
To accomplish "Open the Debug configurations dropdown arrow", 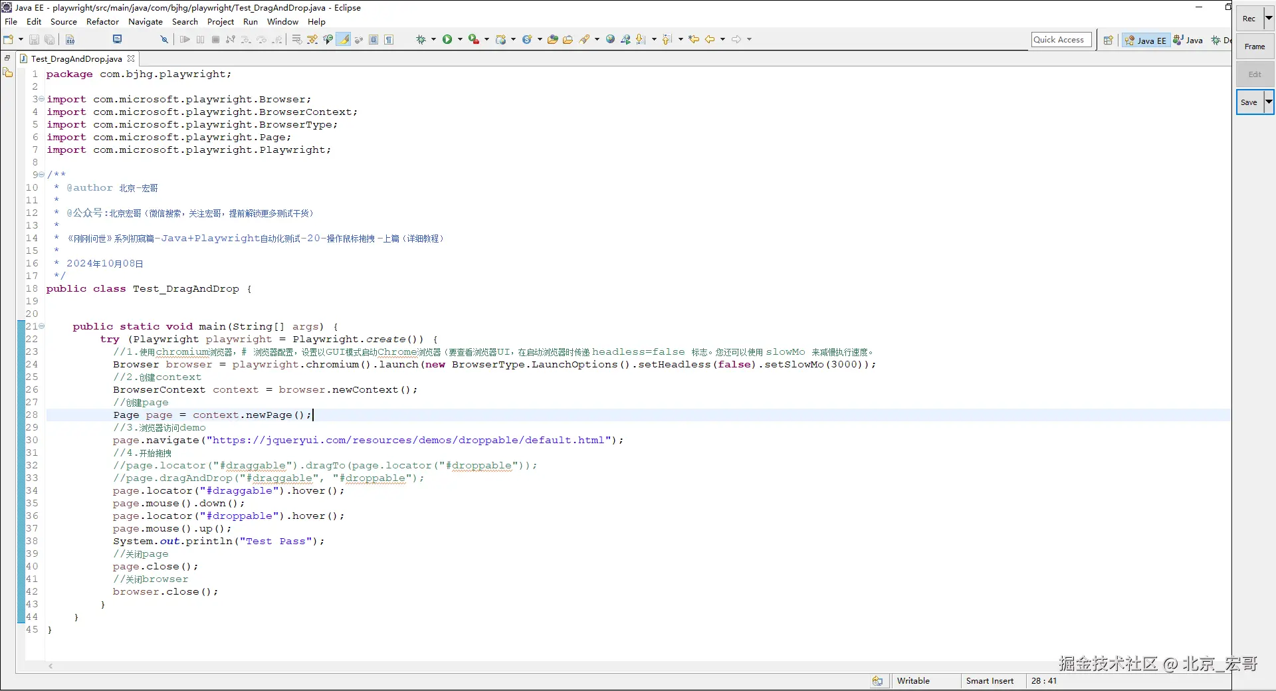I will pos(433,40).
